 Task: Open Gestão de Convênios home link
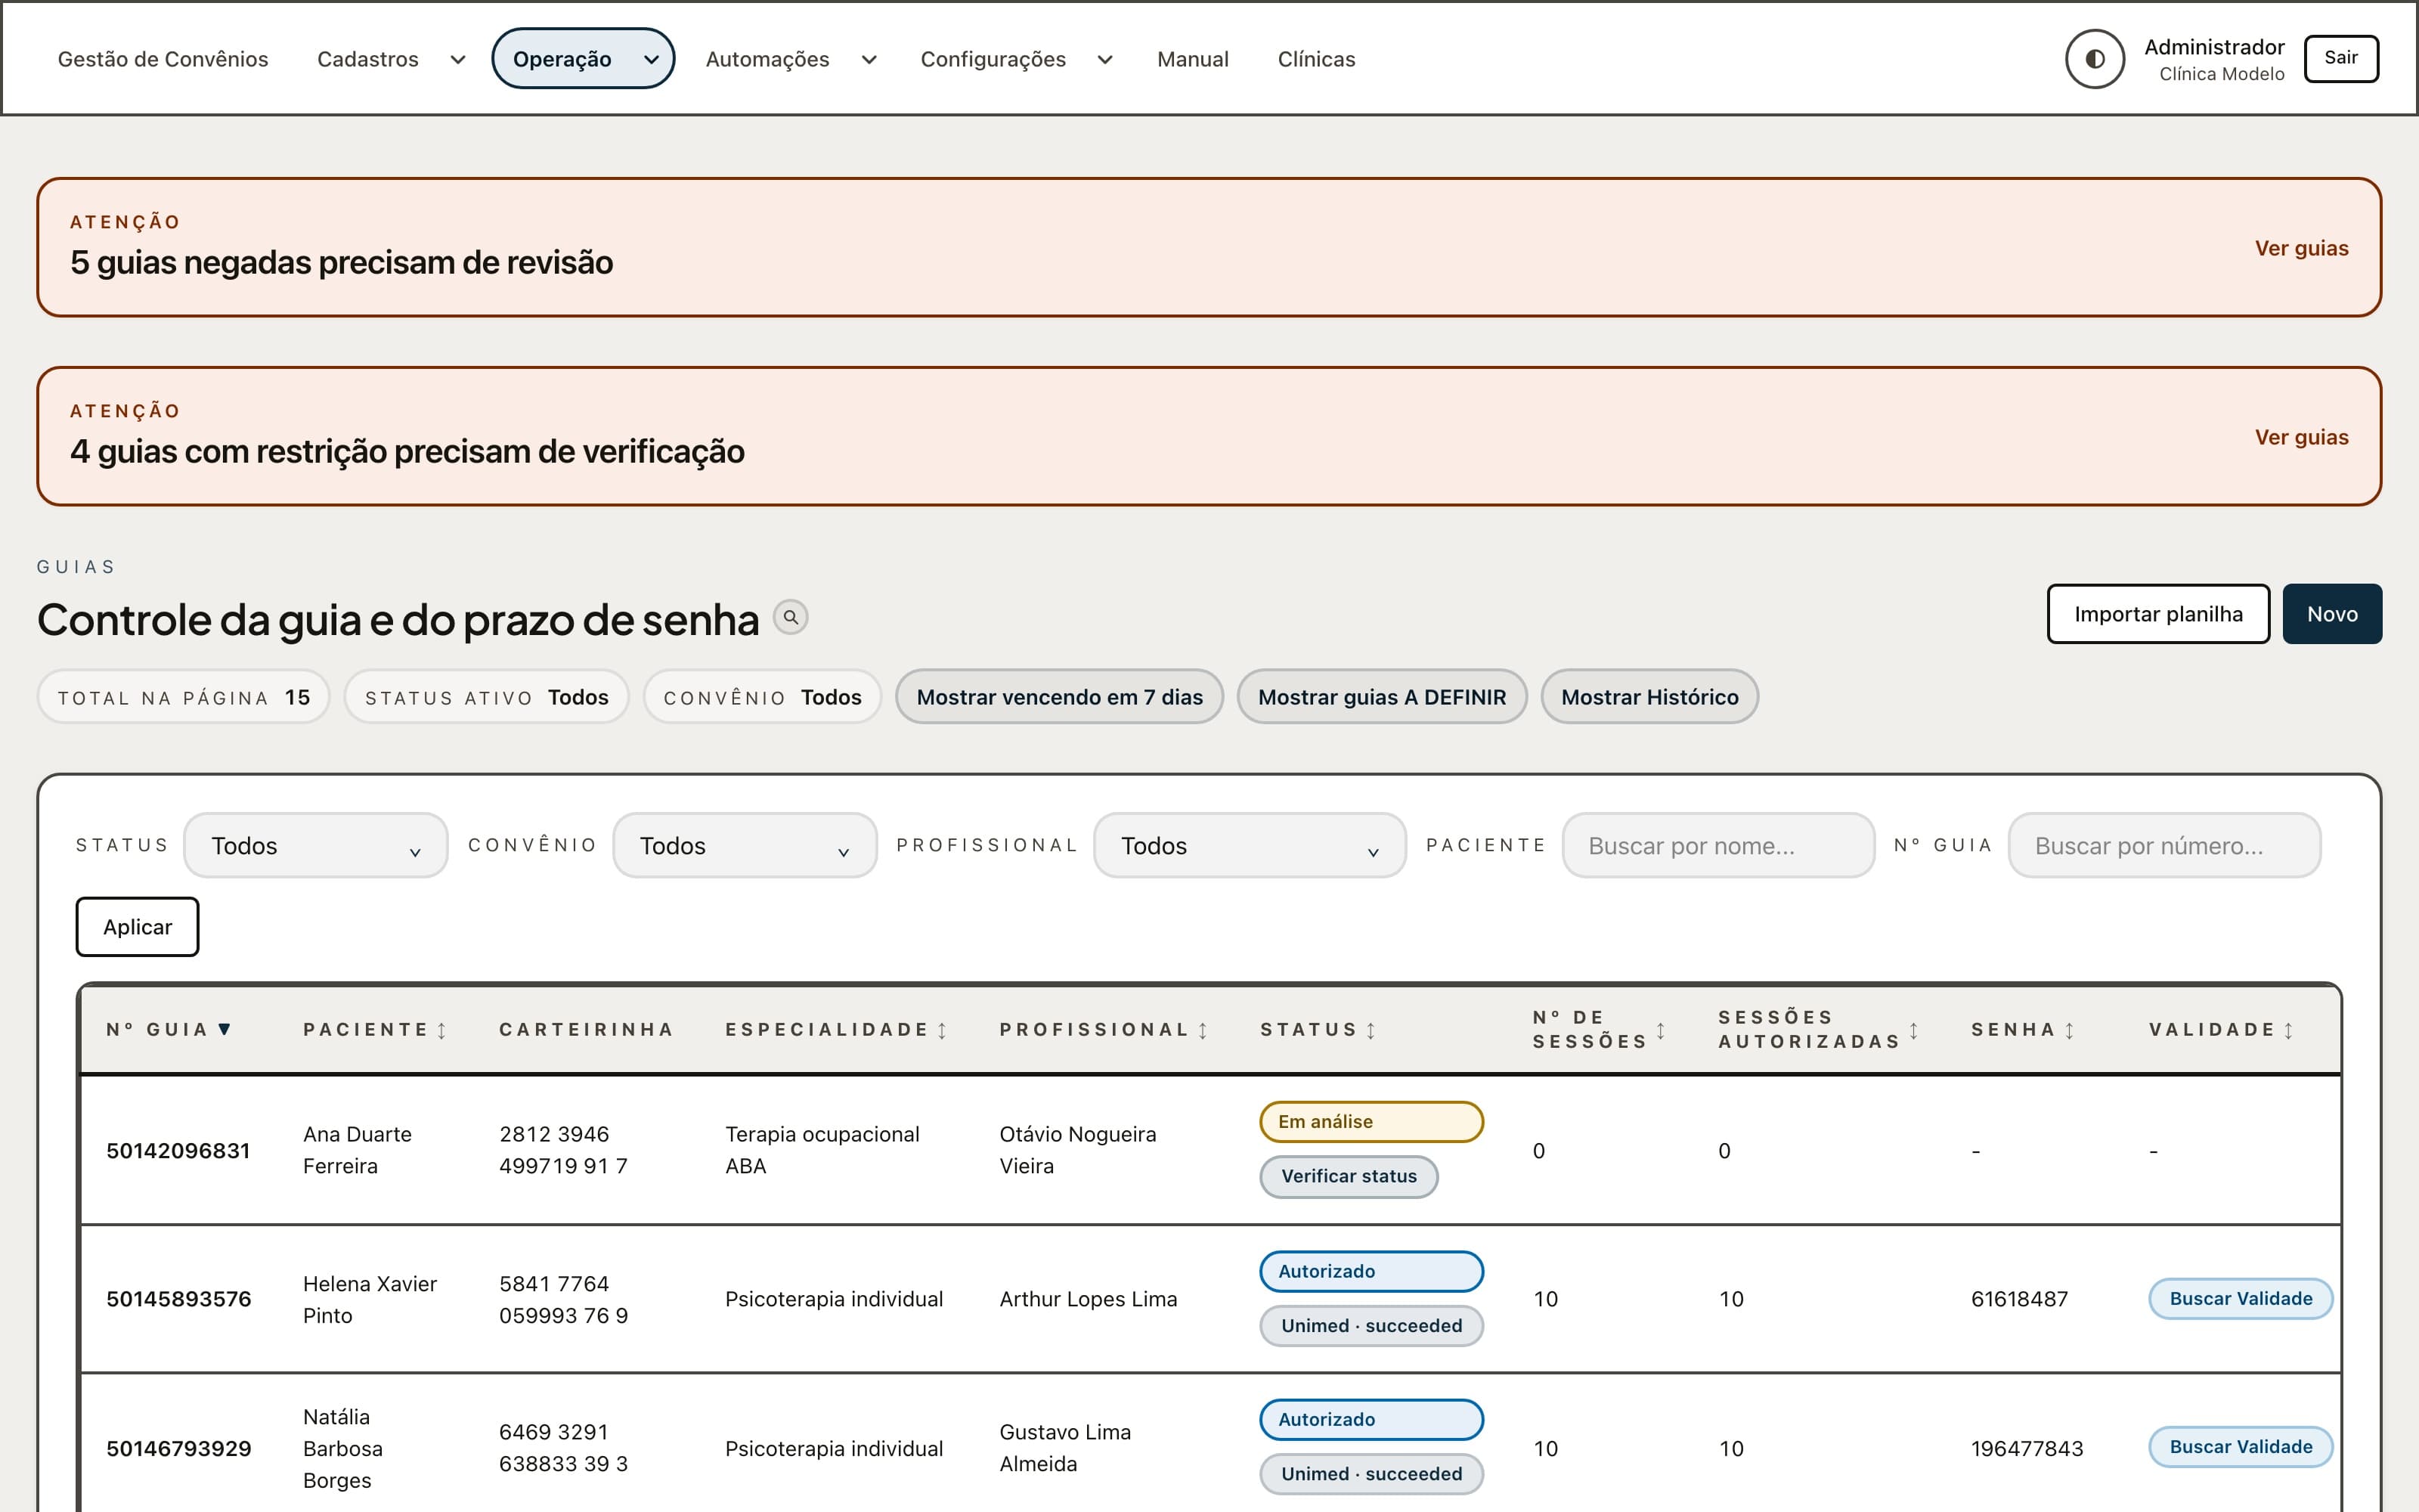pos(163,59)
